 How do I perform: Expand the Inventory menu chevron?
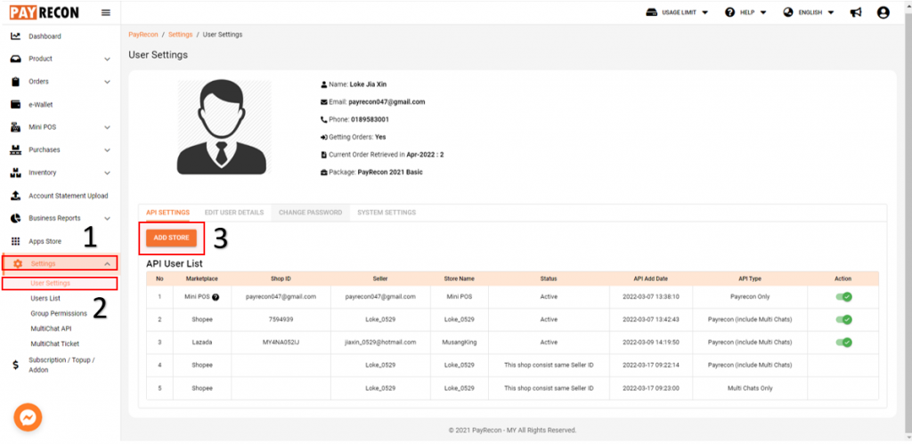click(x=107, y=173)
